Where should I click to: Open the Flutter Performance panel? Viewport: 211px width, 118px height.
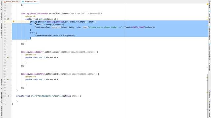(210, 51)
